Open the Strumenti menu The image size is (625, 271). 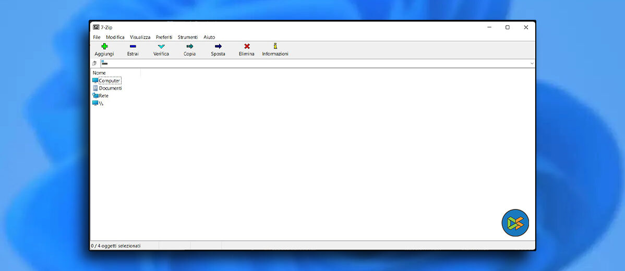188,37
